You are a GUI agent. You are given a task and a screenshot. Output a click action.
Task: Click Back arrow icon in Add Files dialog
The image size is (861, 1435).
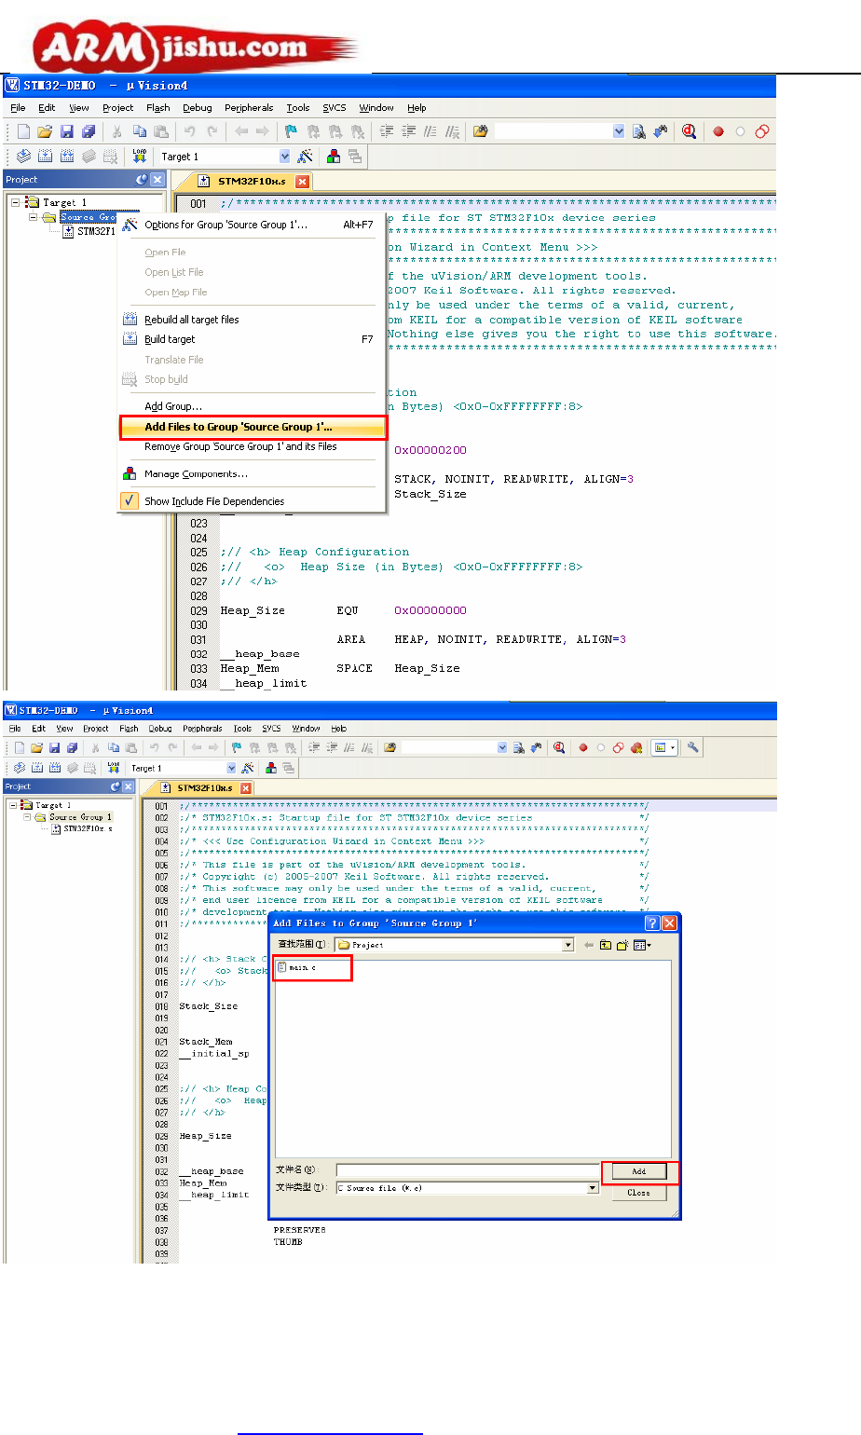click(589, 945)
